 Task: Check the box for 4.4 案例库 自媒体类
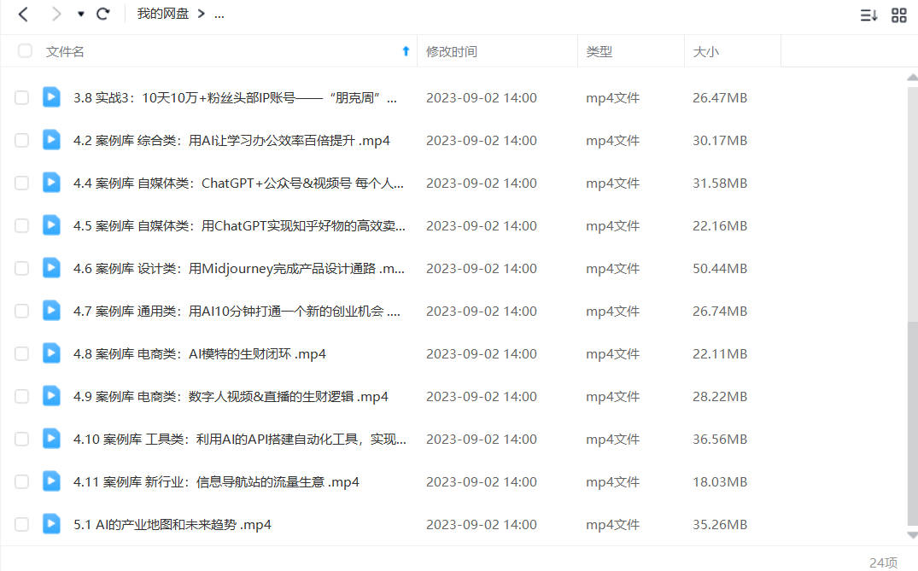[x=21, y=184]
